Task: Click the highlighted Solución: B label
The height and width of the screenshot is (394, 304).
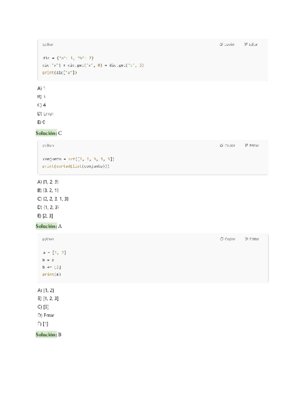Action: click(48, 335)
